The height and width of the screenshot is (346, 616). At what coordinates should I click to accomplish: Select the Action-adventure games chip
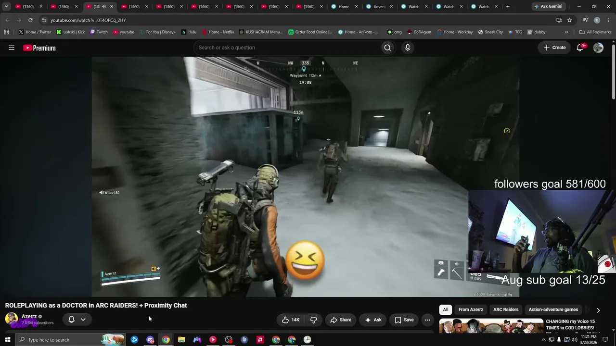[x=553, y=309]
